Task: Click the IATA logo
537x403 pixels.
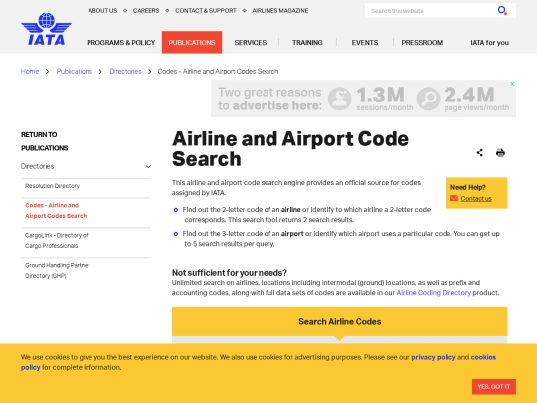Action: coord(46,29)
